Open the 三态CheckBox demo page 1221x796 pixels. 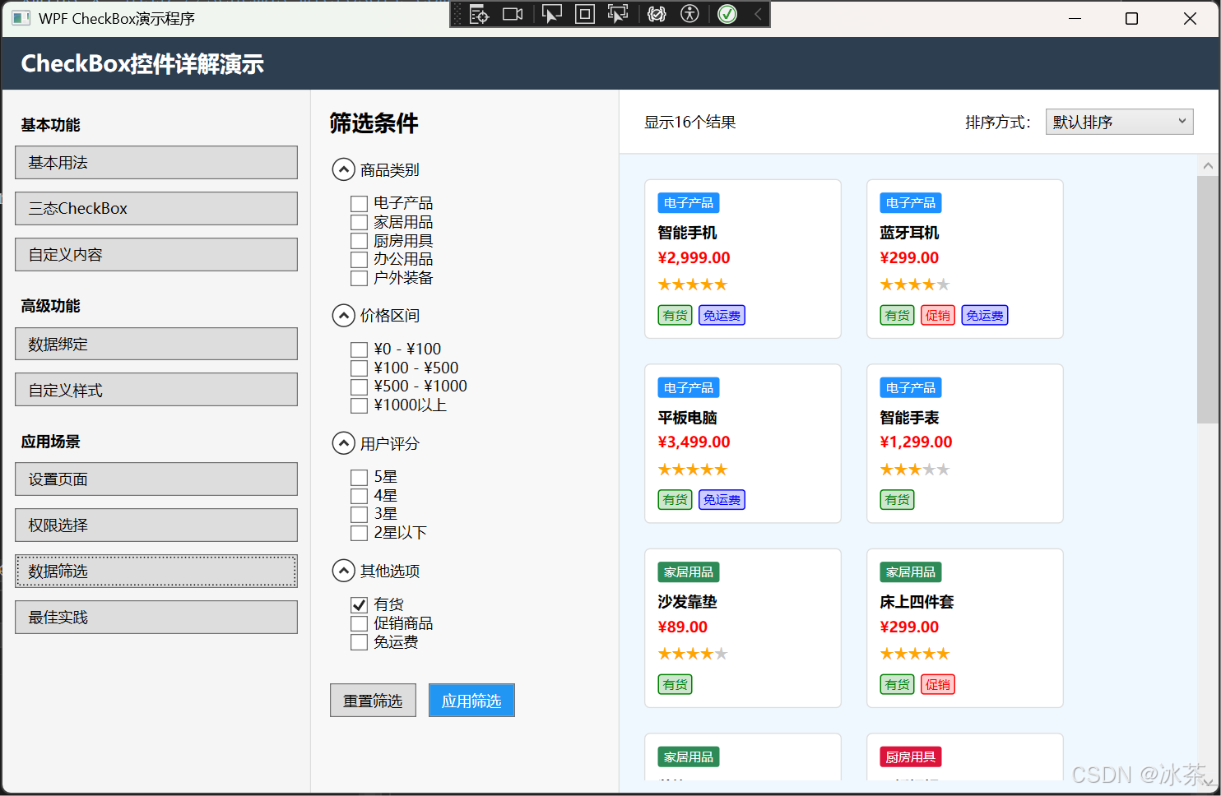(x=156, y=209)
